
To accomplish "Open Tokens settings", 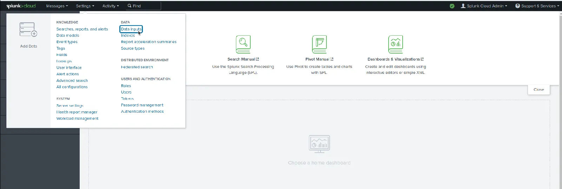I will click(127, 98).
